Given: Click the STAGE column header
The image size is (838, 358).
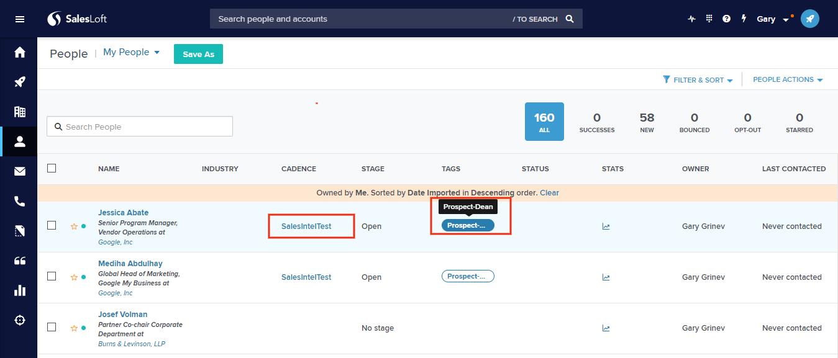Looking at the screenshot, I should [373, 169].
